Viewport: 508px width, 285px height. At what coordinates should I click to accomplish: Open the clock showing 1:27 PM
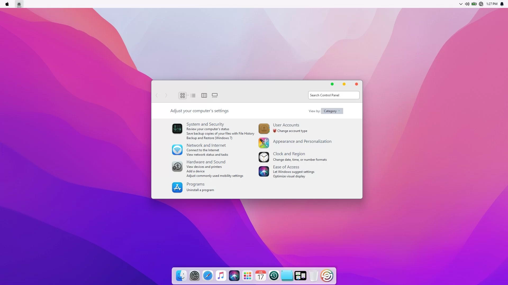(492, 4)
